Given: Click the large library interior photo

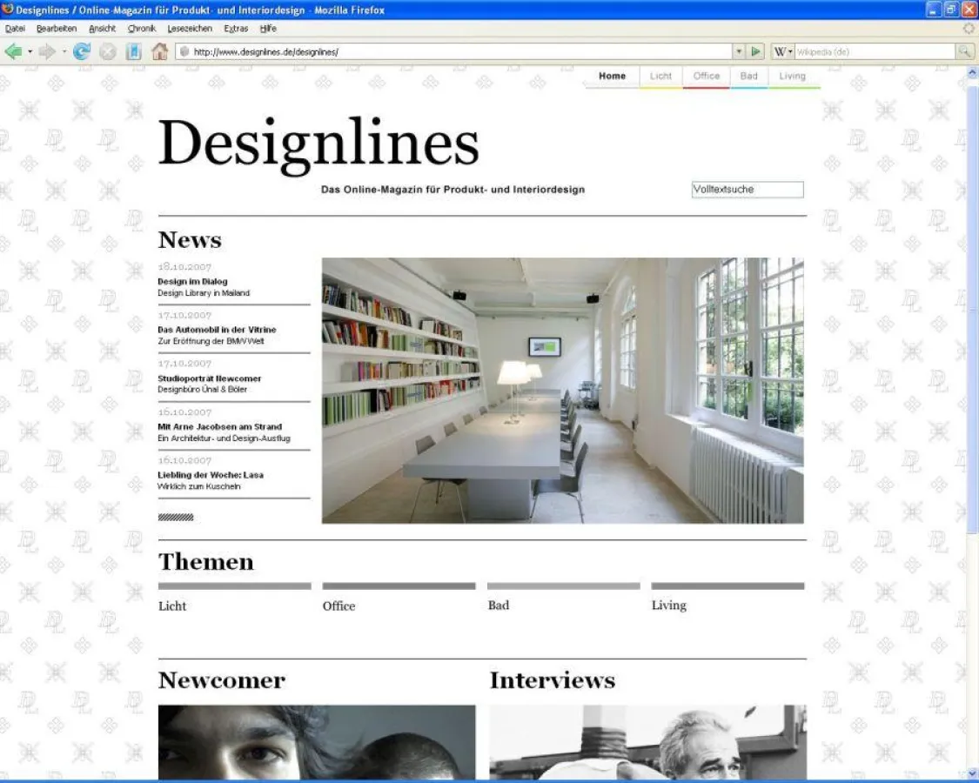Looking at the screenshot, I should click(x=562, y=391).
